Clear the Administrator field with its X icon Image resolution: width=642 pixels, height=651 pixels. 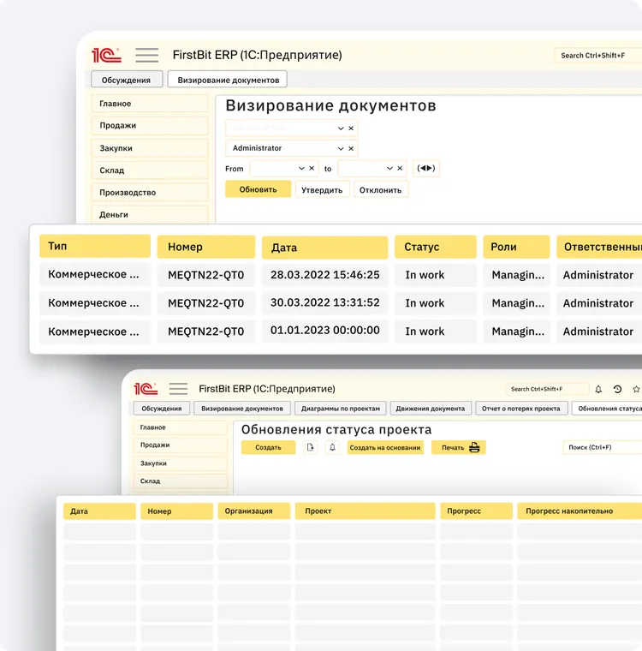tap(351, 148)
